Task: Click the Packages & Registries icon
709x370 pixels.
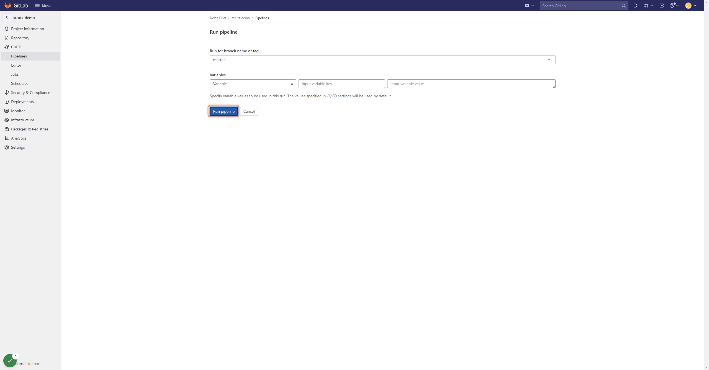Action: (7, 129)
